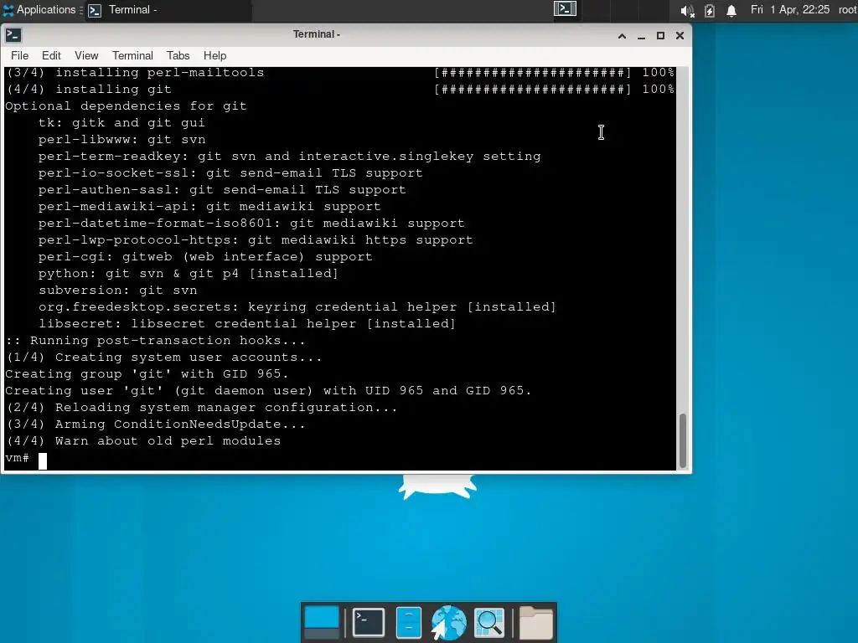The height and width of the screenshot is (643, 858).
Task: Click the 'libsecret: libsecret credential helper' line
Action: 247,324
